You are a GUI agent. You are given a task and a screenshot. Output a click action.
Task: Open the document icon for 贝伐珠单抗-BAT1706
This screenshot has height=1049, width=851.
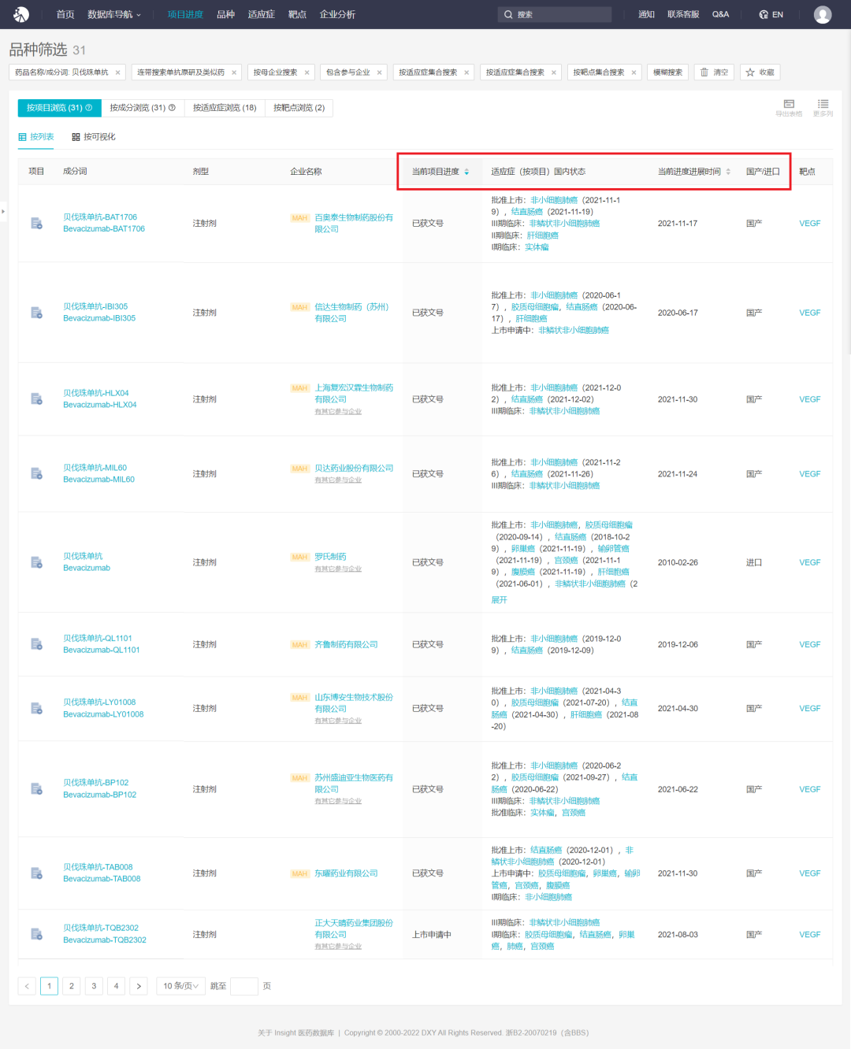click(36, 224)
